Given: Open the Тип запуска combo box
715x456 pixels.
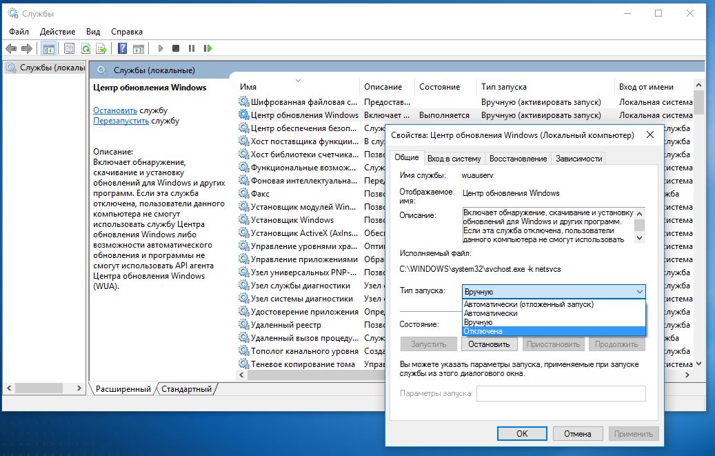Looking at the screenshot, I should 554,291.
